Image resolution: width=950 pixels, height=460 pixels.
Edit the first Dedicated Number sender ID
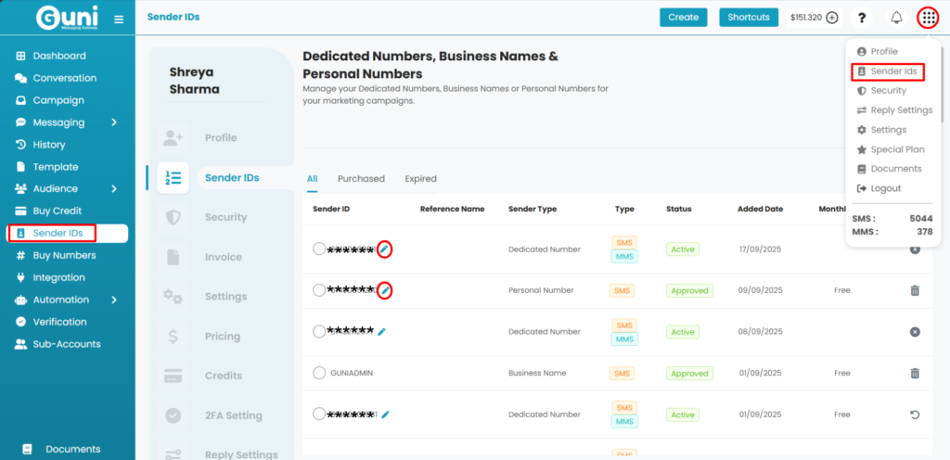pos(385,249)
